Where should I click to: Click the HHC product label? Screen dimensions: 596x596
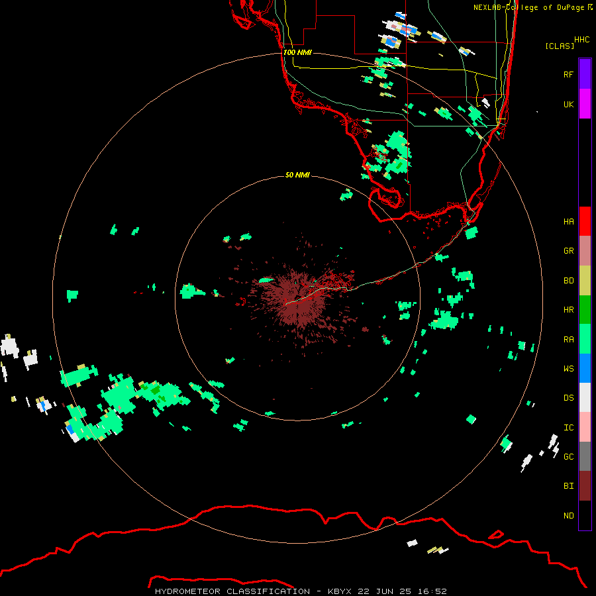pos(582,40)
